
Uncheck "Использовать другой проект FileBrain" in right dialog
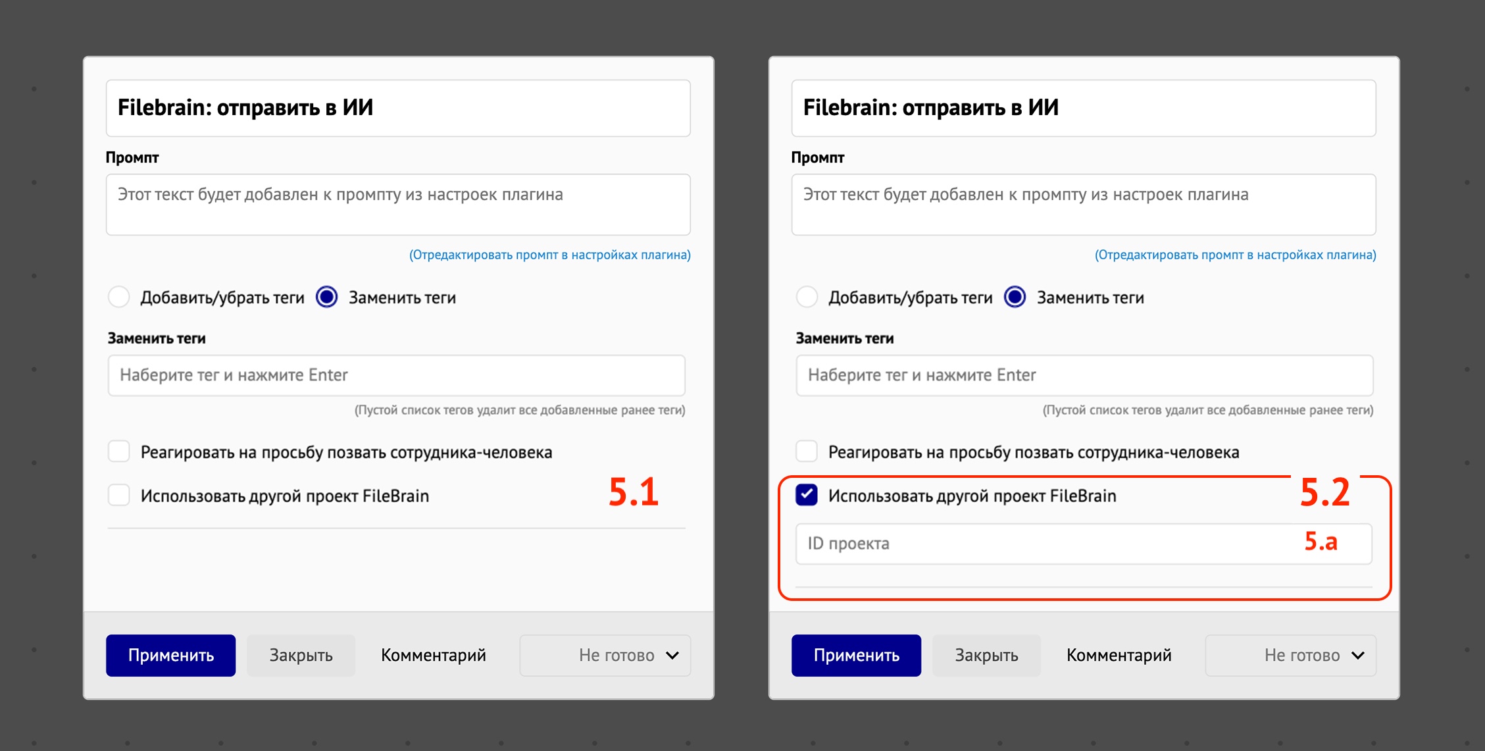tap(807, 496)
